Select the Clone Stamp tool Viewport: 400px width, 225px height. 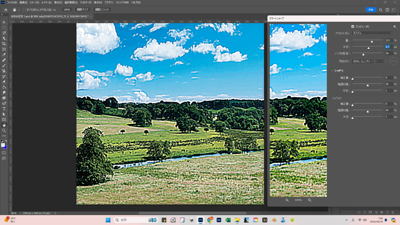(4, 71)
